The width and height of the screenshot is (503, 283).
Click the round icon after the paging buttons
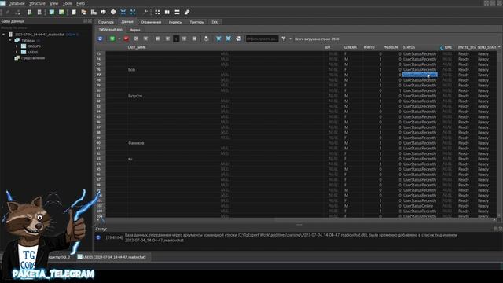tap(206, 39)
